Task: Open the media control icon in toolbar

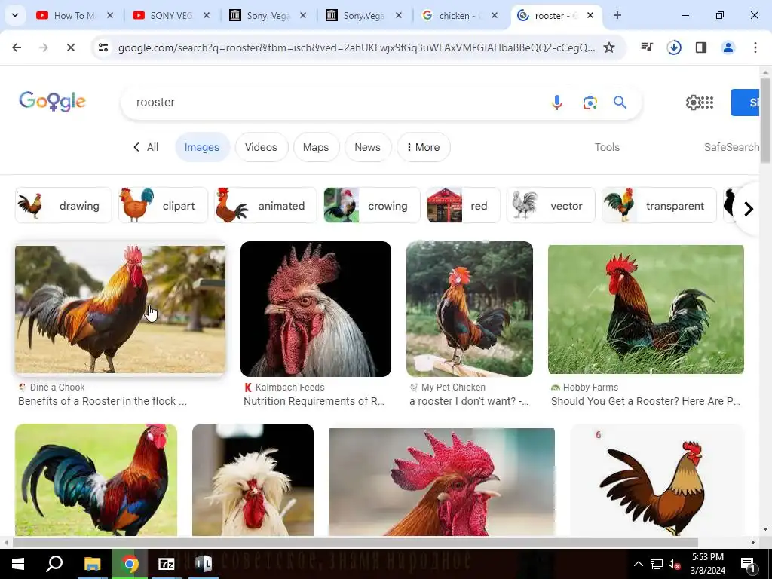Action: click(x=647, y=47)
